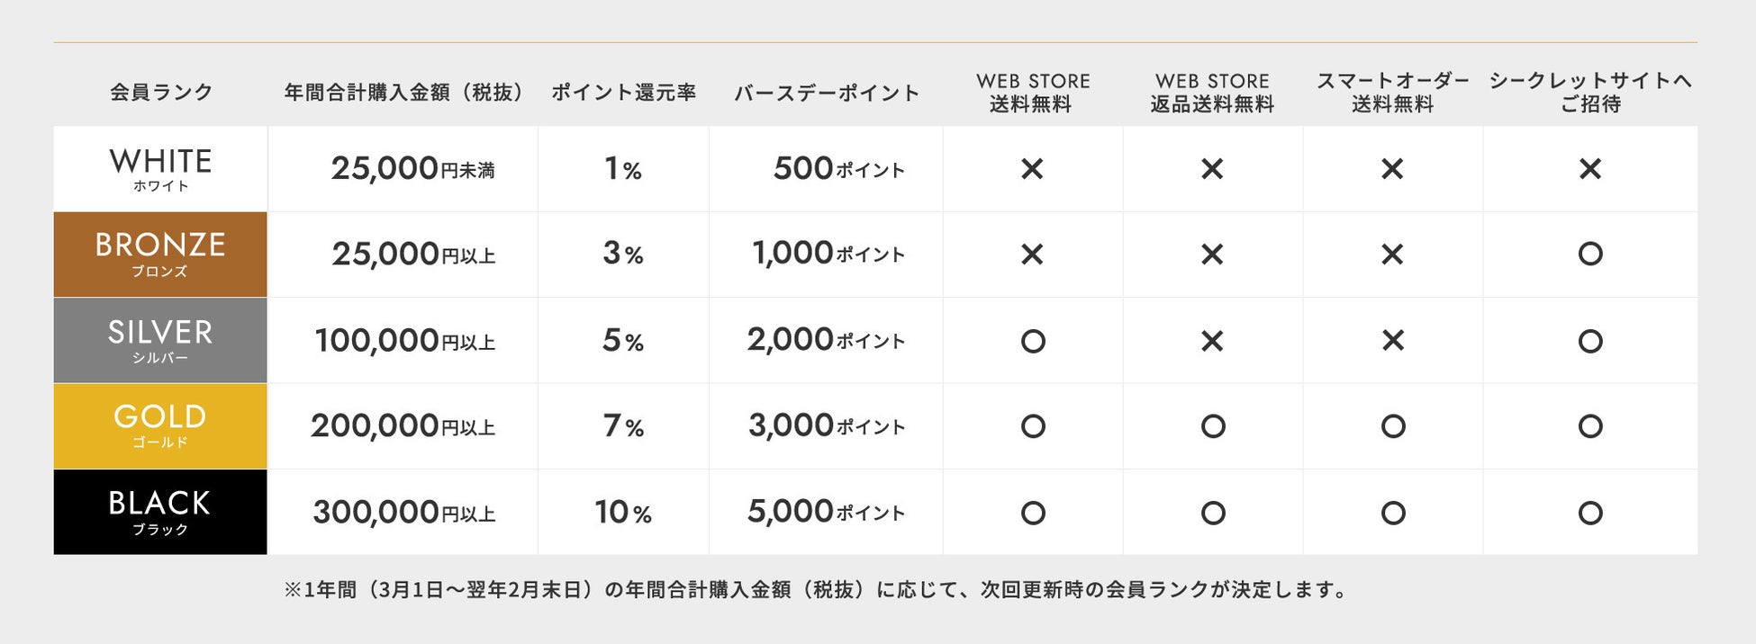Click the circle for GOLD secret site invitation
Viewport: 1756px width, 644px height.
point(1589,426)
